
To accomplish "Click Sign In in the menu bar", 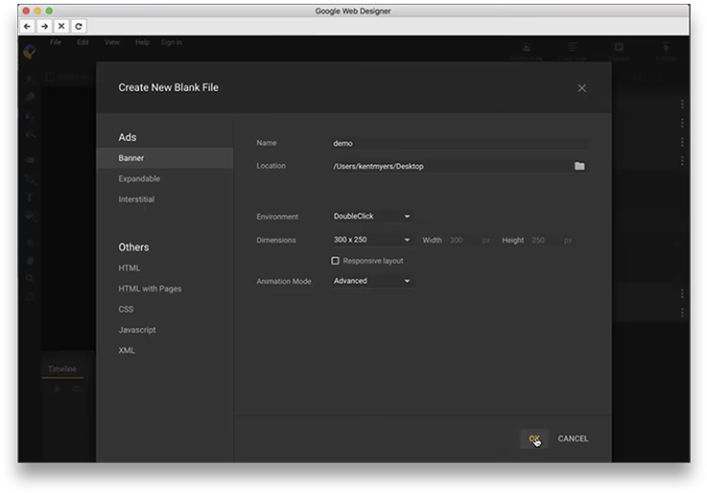I will point(172,42).
